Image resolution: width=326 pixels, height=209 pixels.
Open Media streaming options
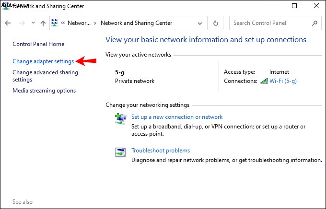click(x=44, y=91)
